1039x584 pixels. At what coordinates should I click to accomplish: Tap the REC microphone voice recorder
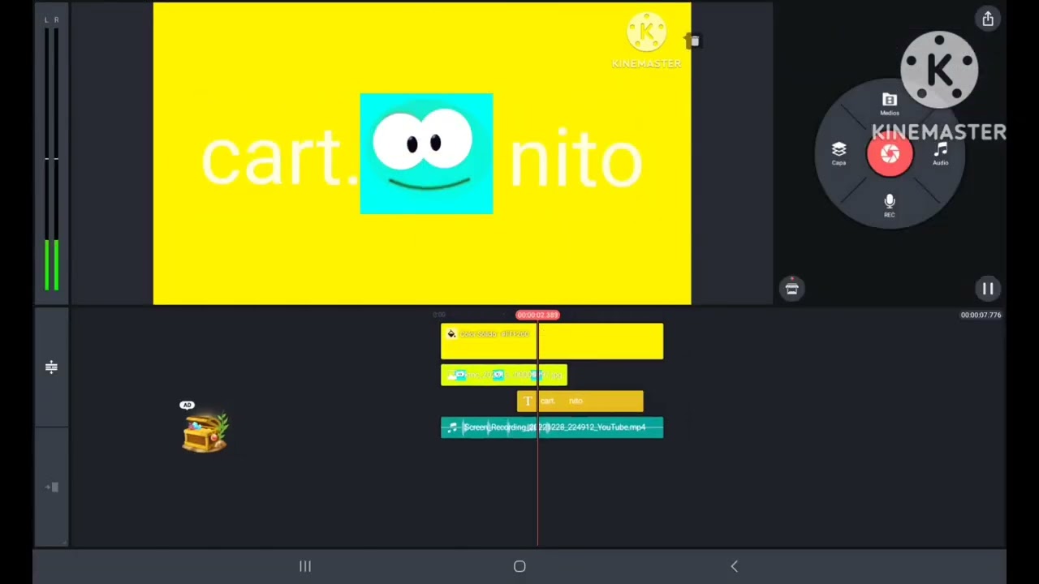coord(890,204)
